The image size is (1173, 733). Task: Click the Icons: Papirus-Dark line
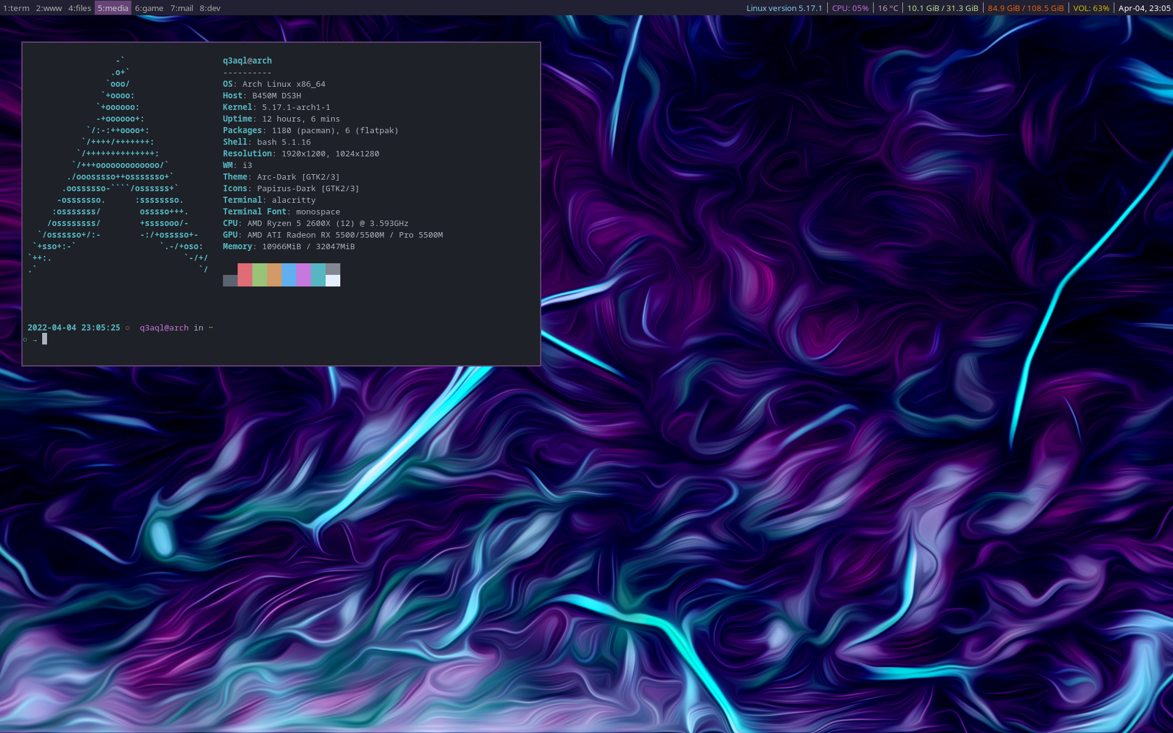tap(291, 188)
